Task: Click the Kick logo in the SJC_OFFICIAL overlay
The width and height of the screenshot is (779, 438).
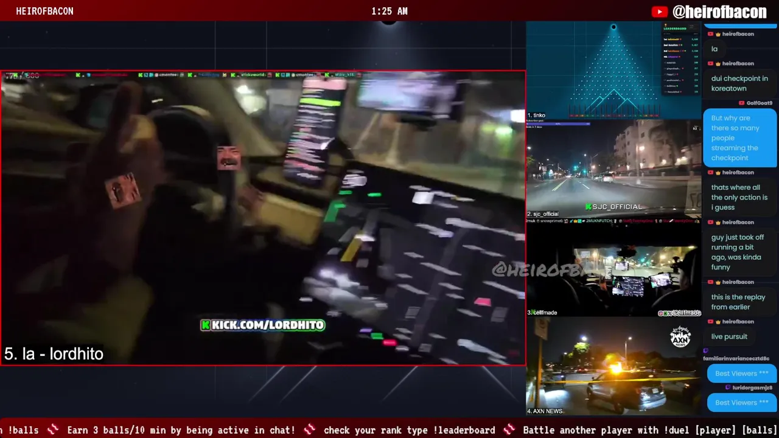Action: click(x=589, y=207)
